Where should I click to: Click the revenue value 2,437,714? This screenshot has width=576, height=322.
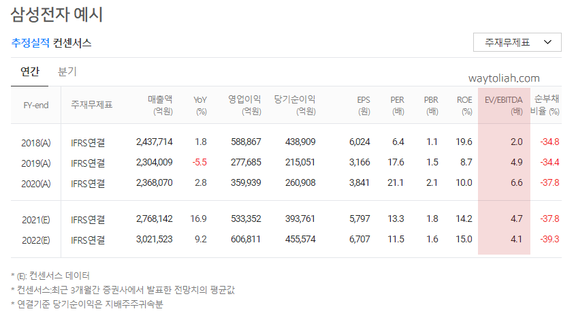[x=155, y=142]
